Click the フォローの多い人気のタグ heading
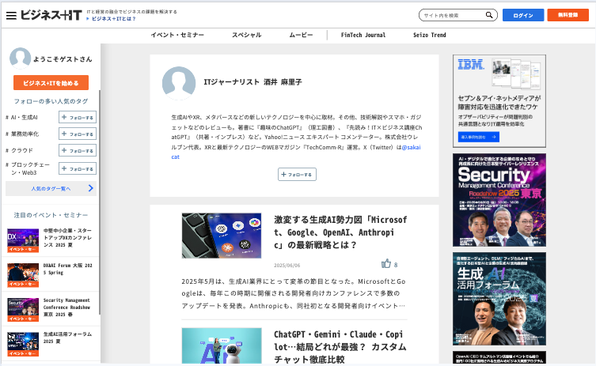 point(51,101)
